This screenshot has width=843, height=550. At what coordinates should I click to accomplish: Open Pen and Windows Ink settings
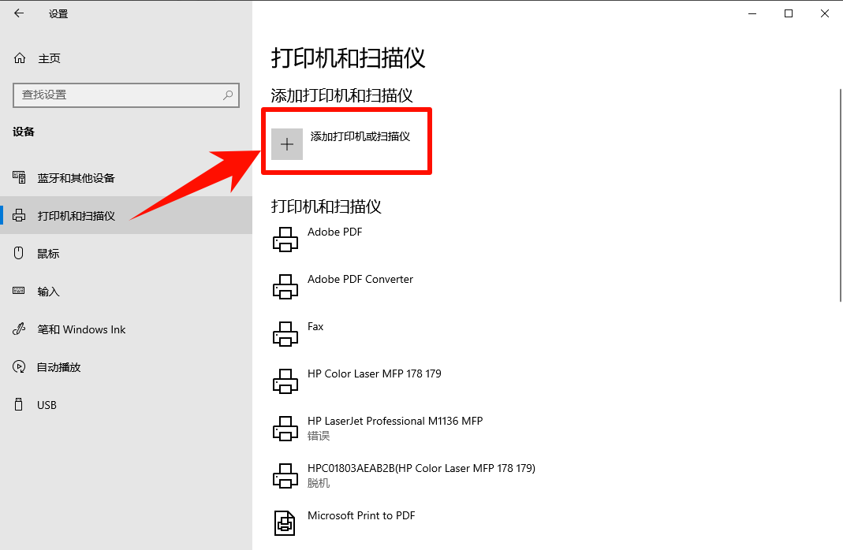(19, 329)
